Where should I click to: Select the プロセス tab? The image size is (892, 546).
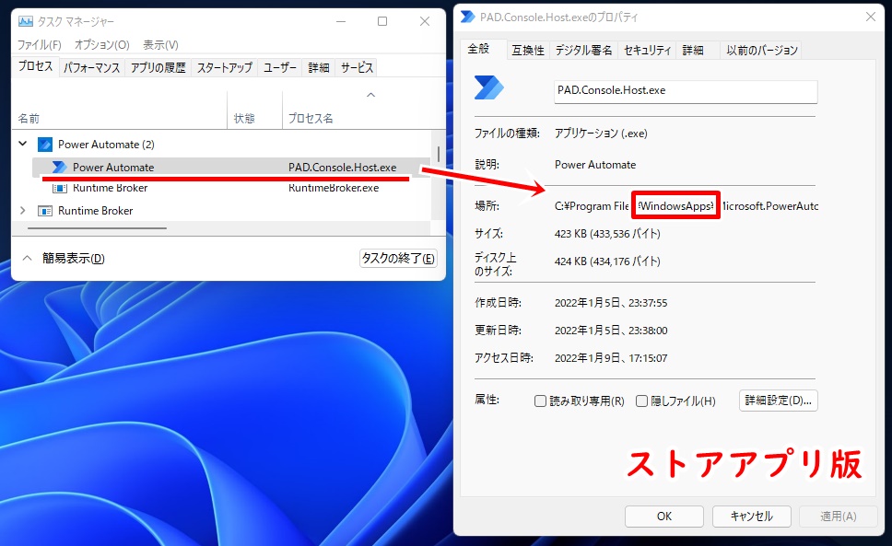35,66
